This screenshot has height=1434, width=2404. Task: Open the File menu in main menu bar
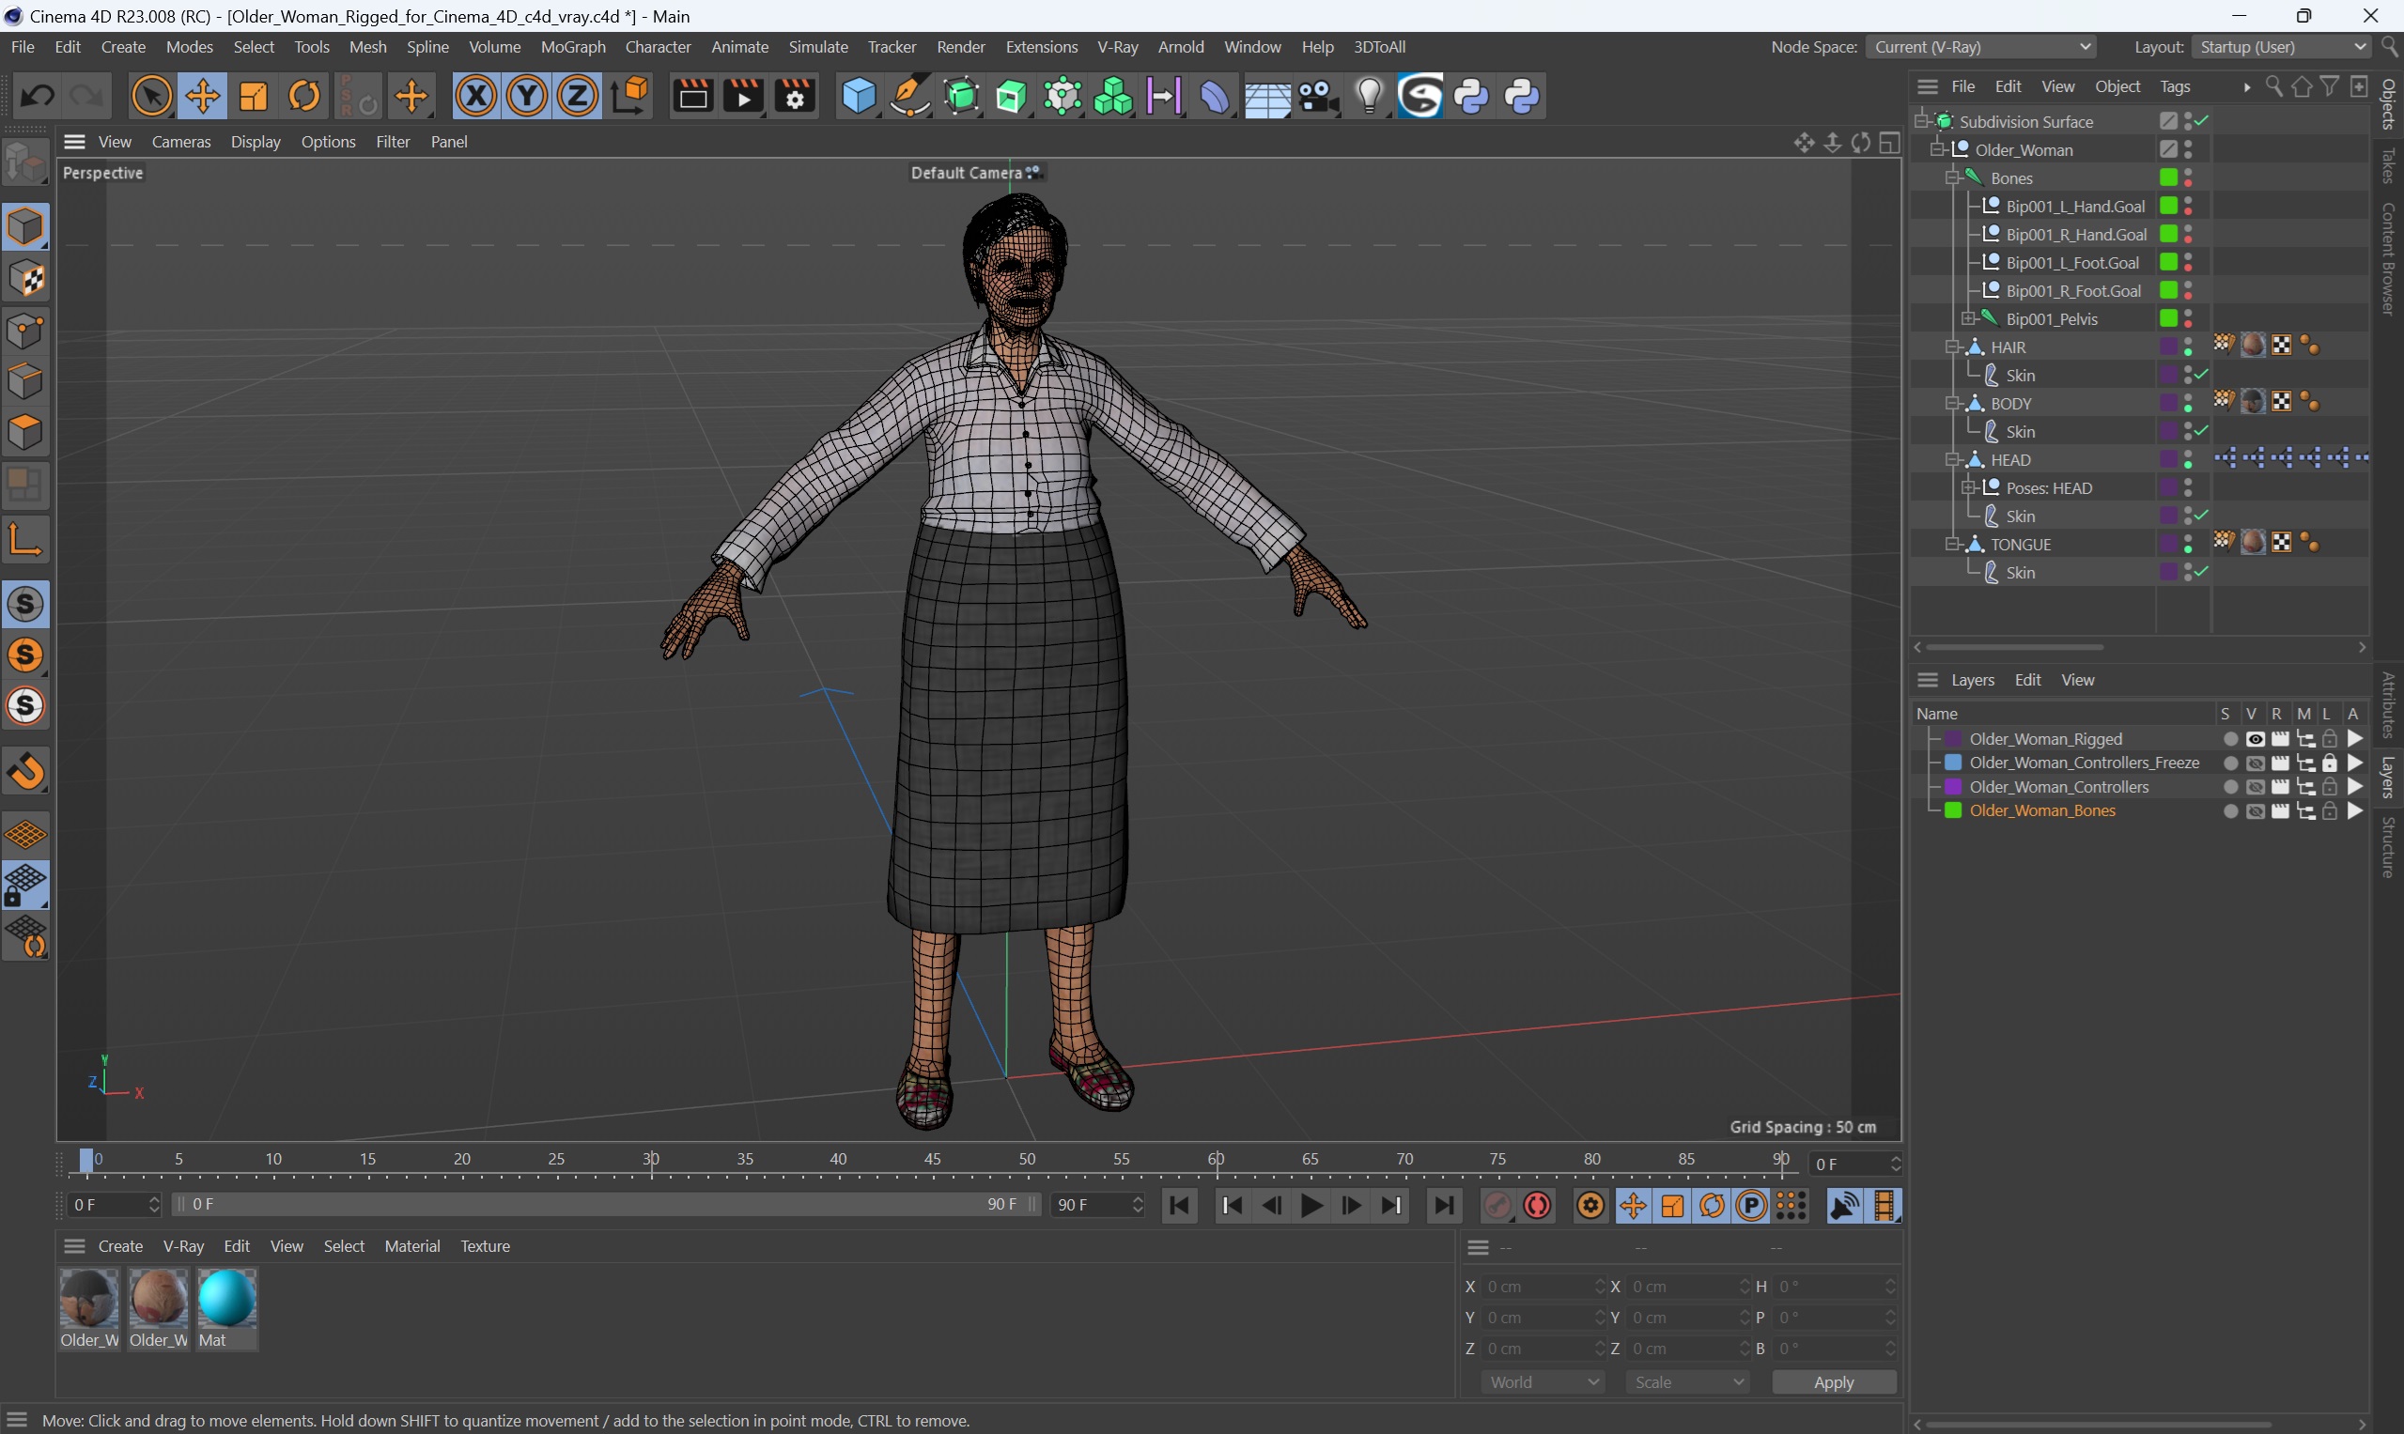(x=23, y=46)
